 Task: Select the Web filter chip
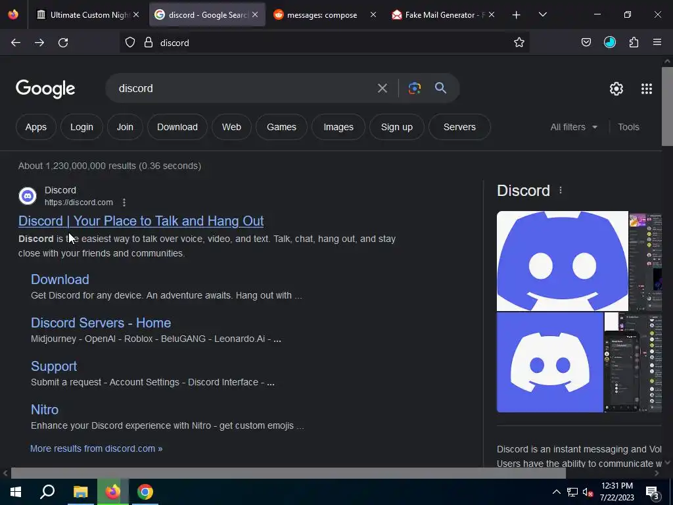point(231,127)
